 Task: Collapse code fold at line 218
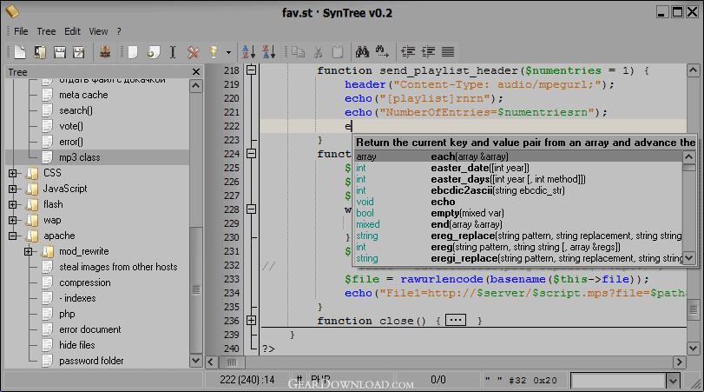(x=252, y=70)
